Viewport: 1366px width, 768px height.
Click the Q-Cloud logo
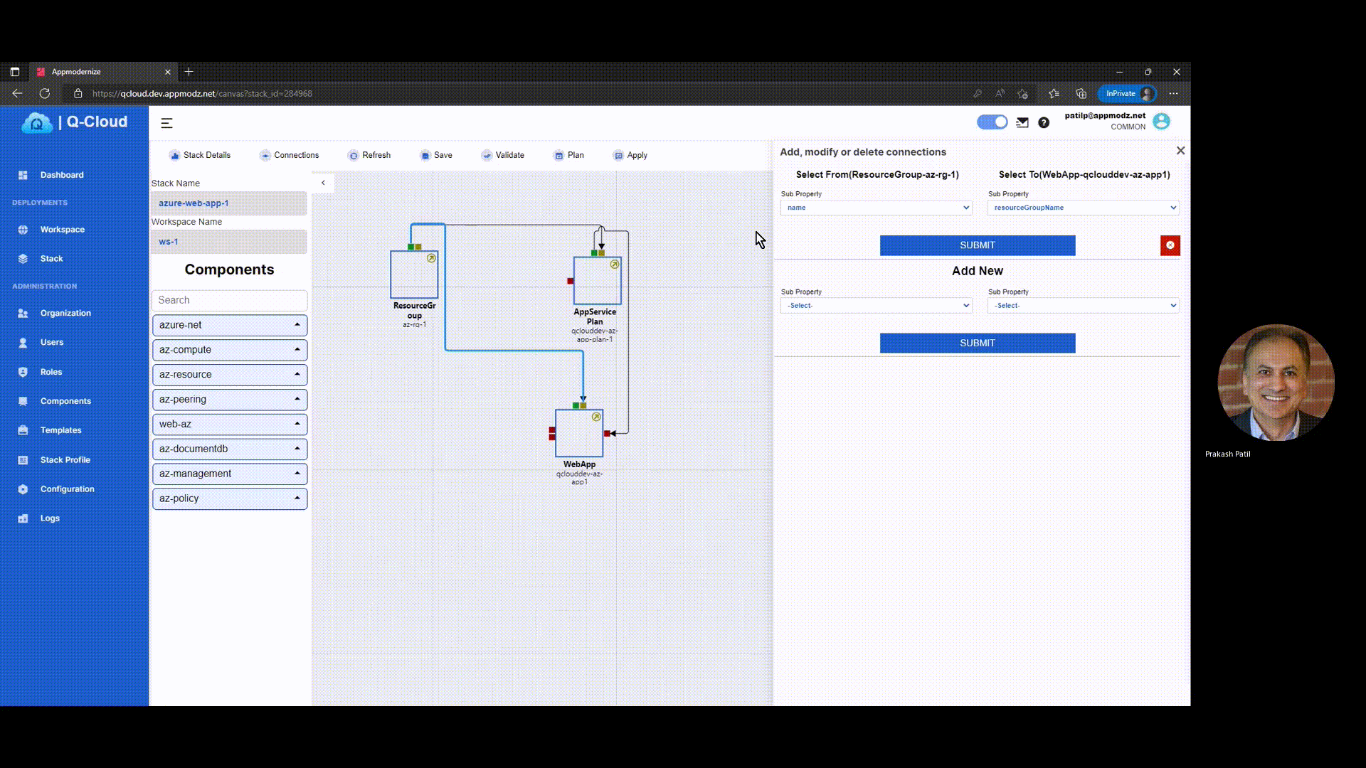75,122
